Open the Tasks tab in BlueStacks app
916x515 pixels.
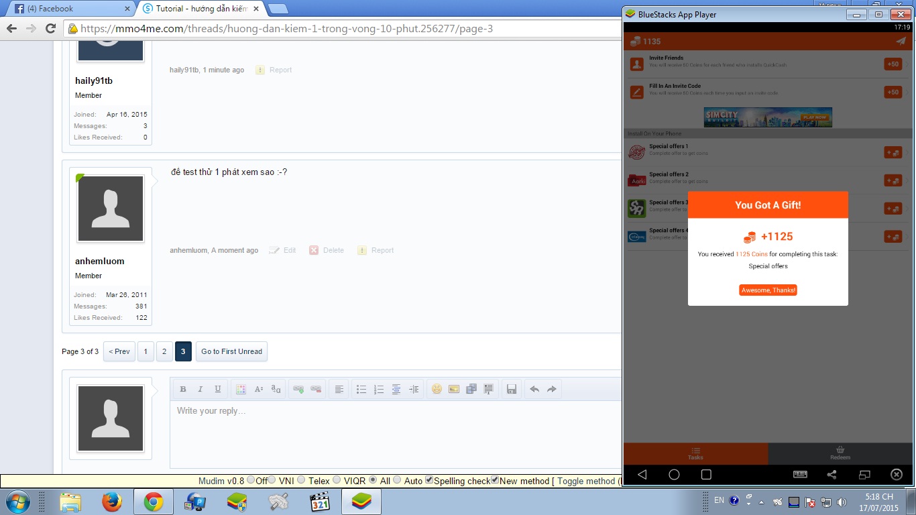(x=695, y=454)
